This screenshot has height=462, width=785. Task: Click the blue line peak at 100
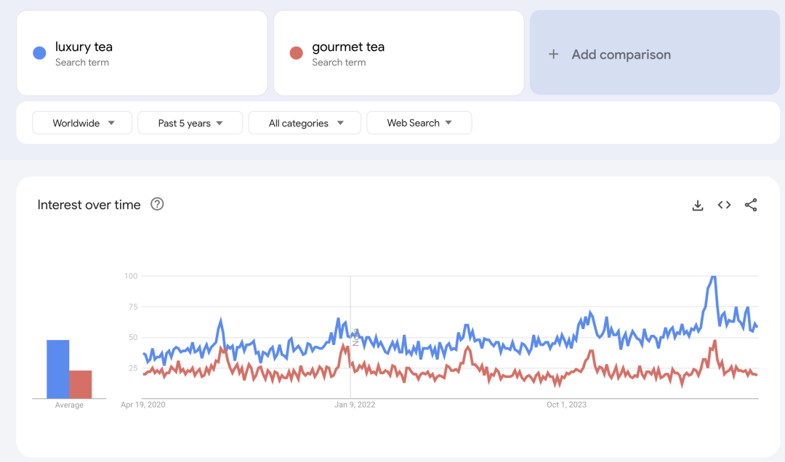coord(714,277)
